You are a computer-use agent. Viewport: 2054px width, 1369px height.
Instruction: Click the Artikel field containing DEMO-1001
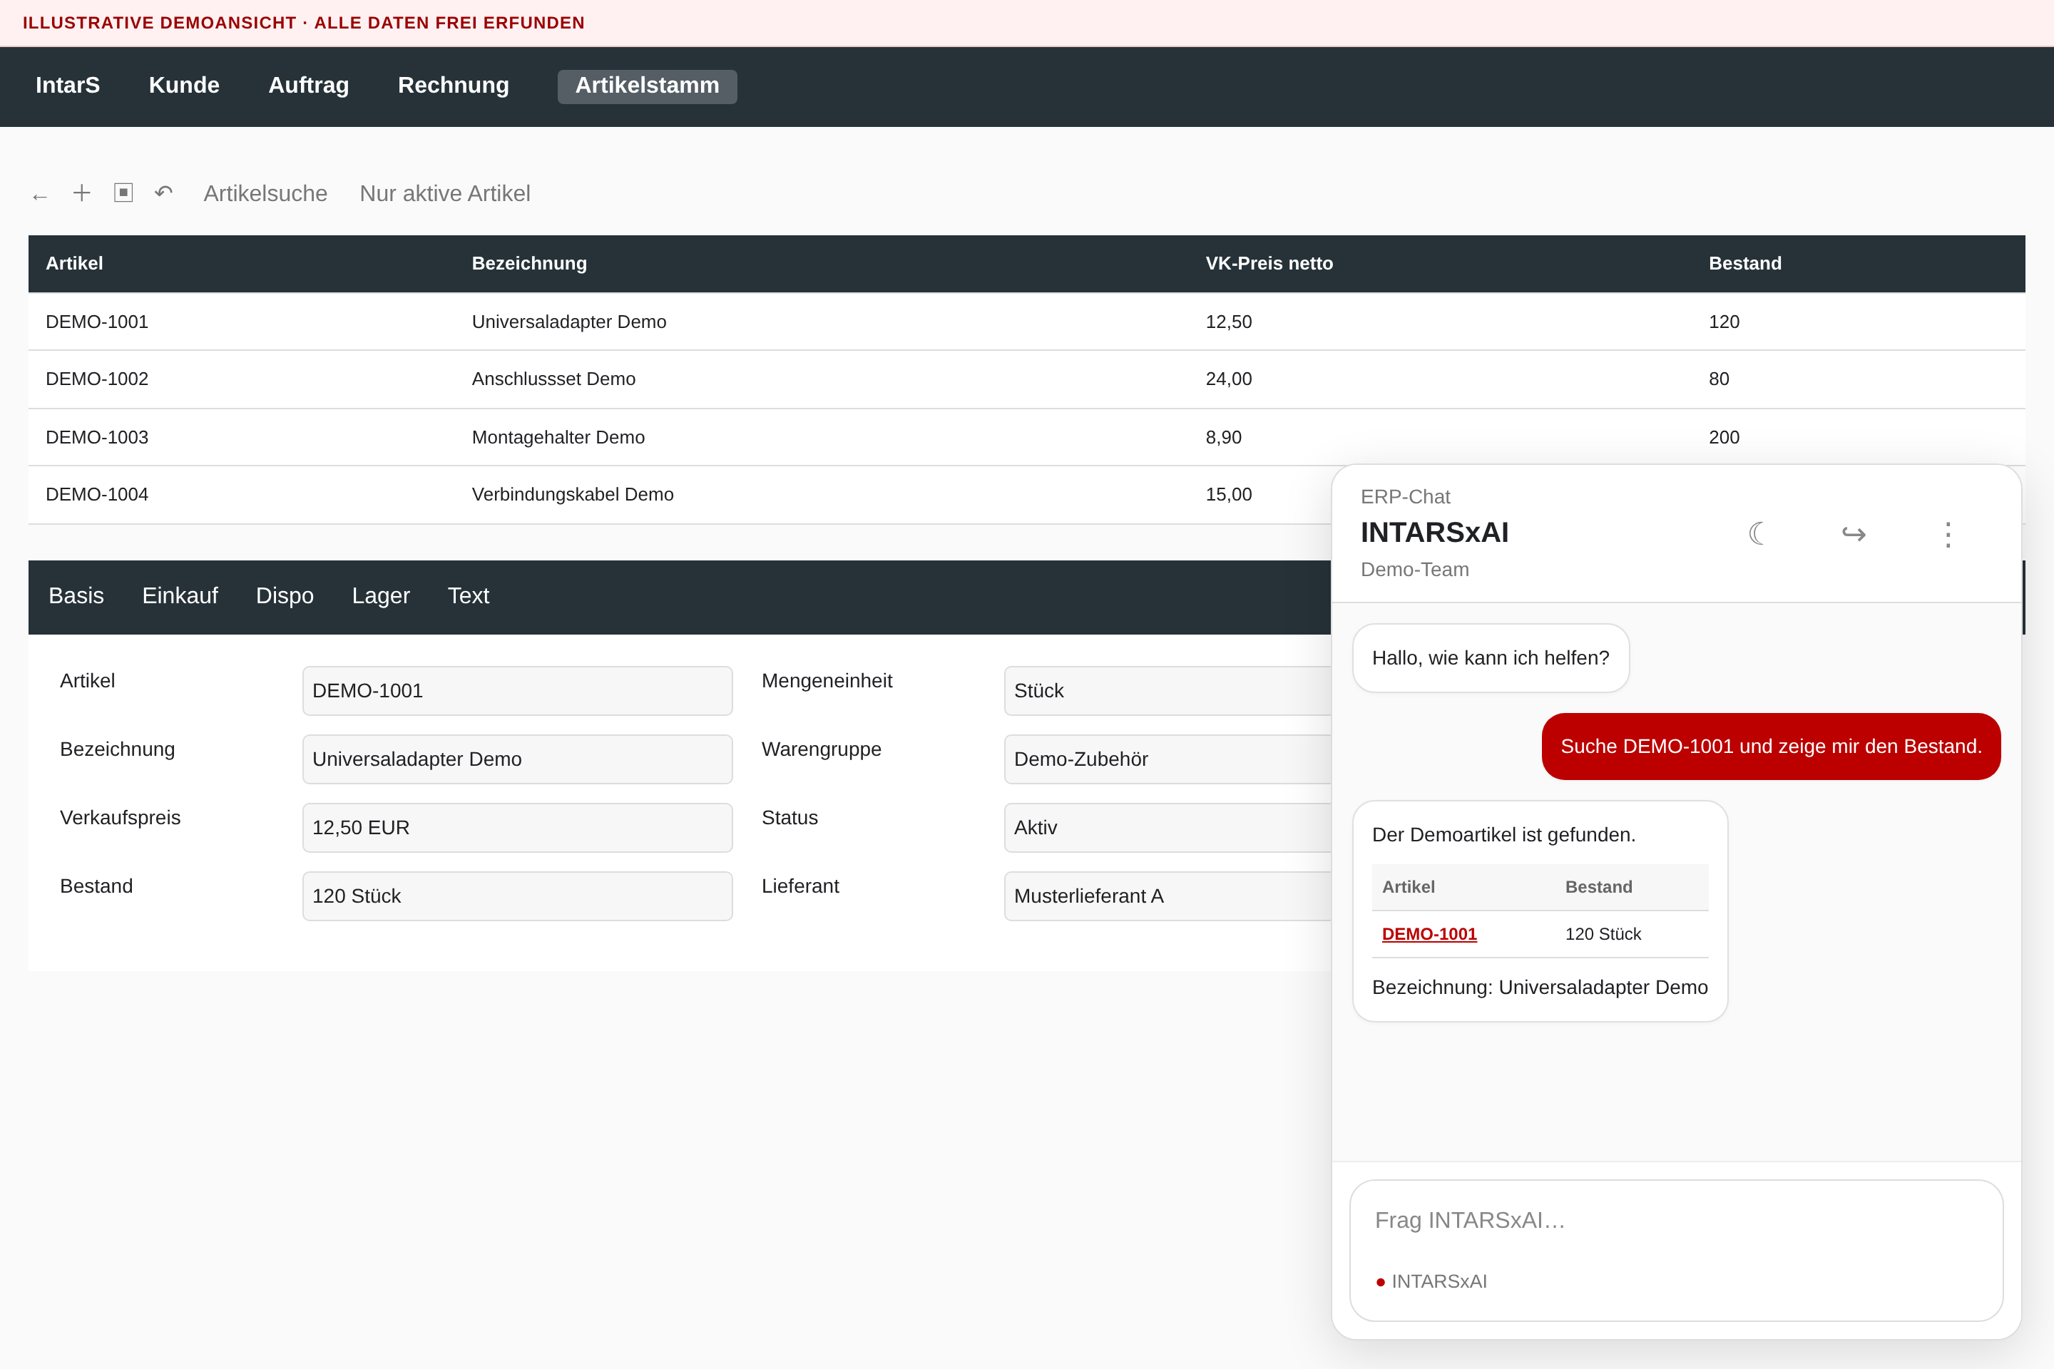(517, 691)
